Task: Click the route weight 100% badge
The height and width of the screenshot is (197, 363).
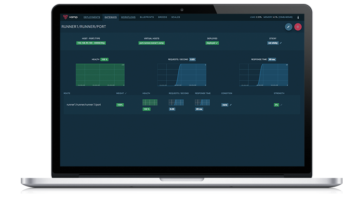Action: (x=120, y=105)
